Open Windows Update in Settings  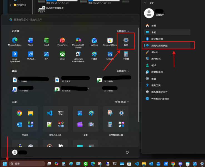[x=167, y=99]
